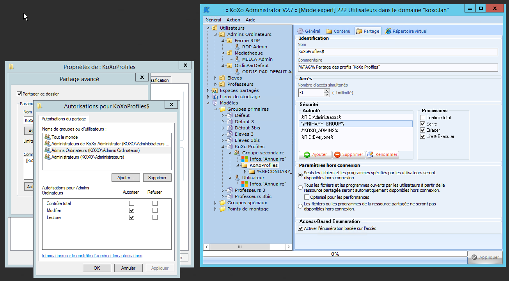Click the Nom field containing KoXoProfiles$

pyautogui.click(x=398, y=52)
